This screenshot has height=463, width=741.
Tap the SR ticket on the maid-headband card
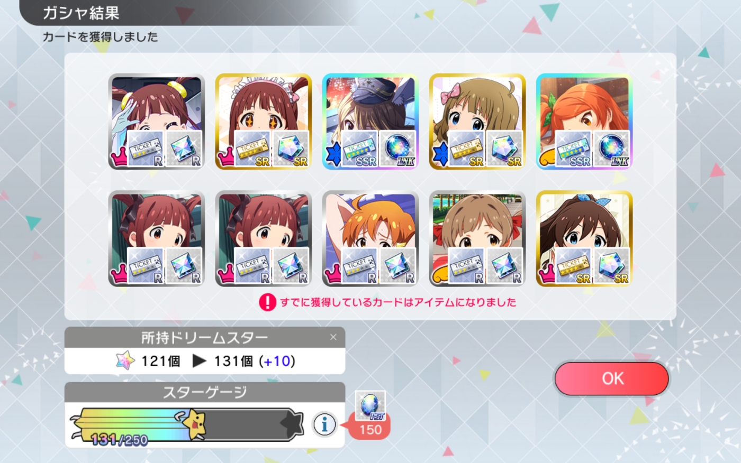click(x=252, y=149)
